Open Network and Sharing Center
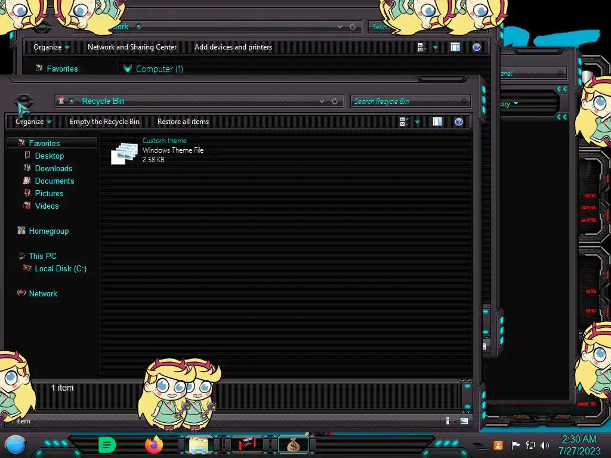 click(132, 47)
